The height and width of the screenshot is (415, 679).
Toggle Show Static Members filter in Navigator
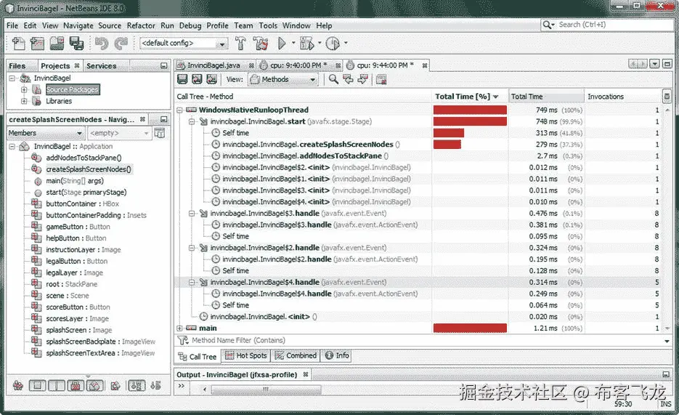pos(57,385)
